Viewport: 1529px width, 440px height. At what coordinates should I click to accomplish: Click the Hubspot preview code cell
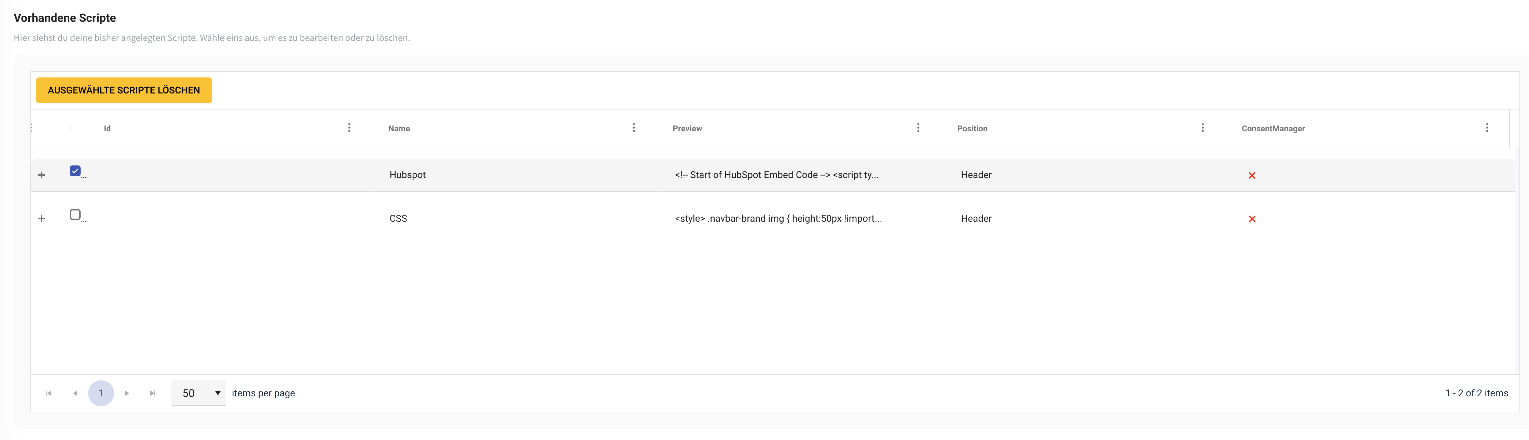click(776, 175)
